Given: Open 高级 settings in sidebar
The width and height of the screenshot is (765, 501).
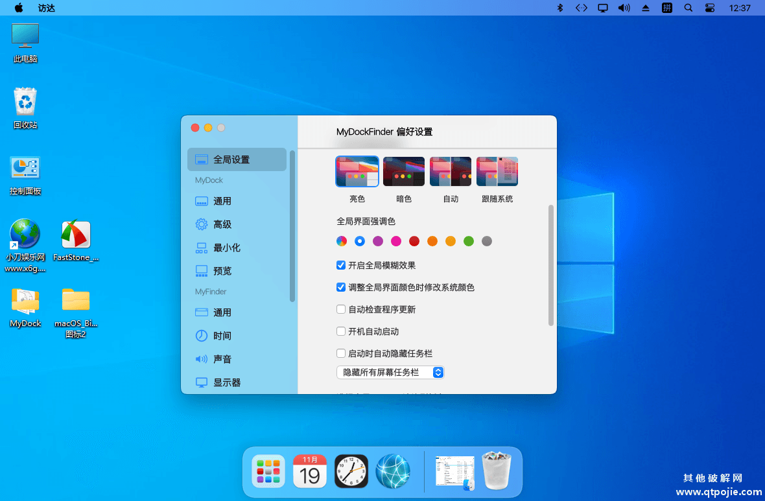Looking at the screenshot, I should [x=237, y=224].
